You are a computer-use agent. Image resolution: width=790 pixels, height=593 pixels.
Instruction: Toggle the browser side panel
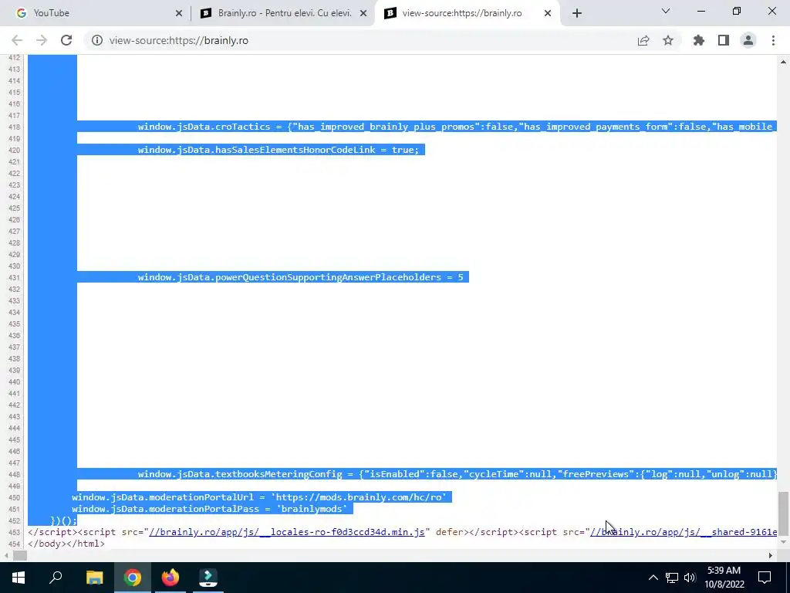click(x=724, y=40)
